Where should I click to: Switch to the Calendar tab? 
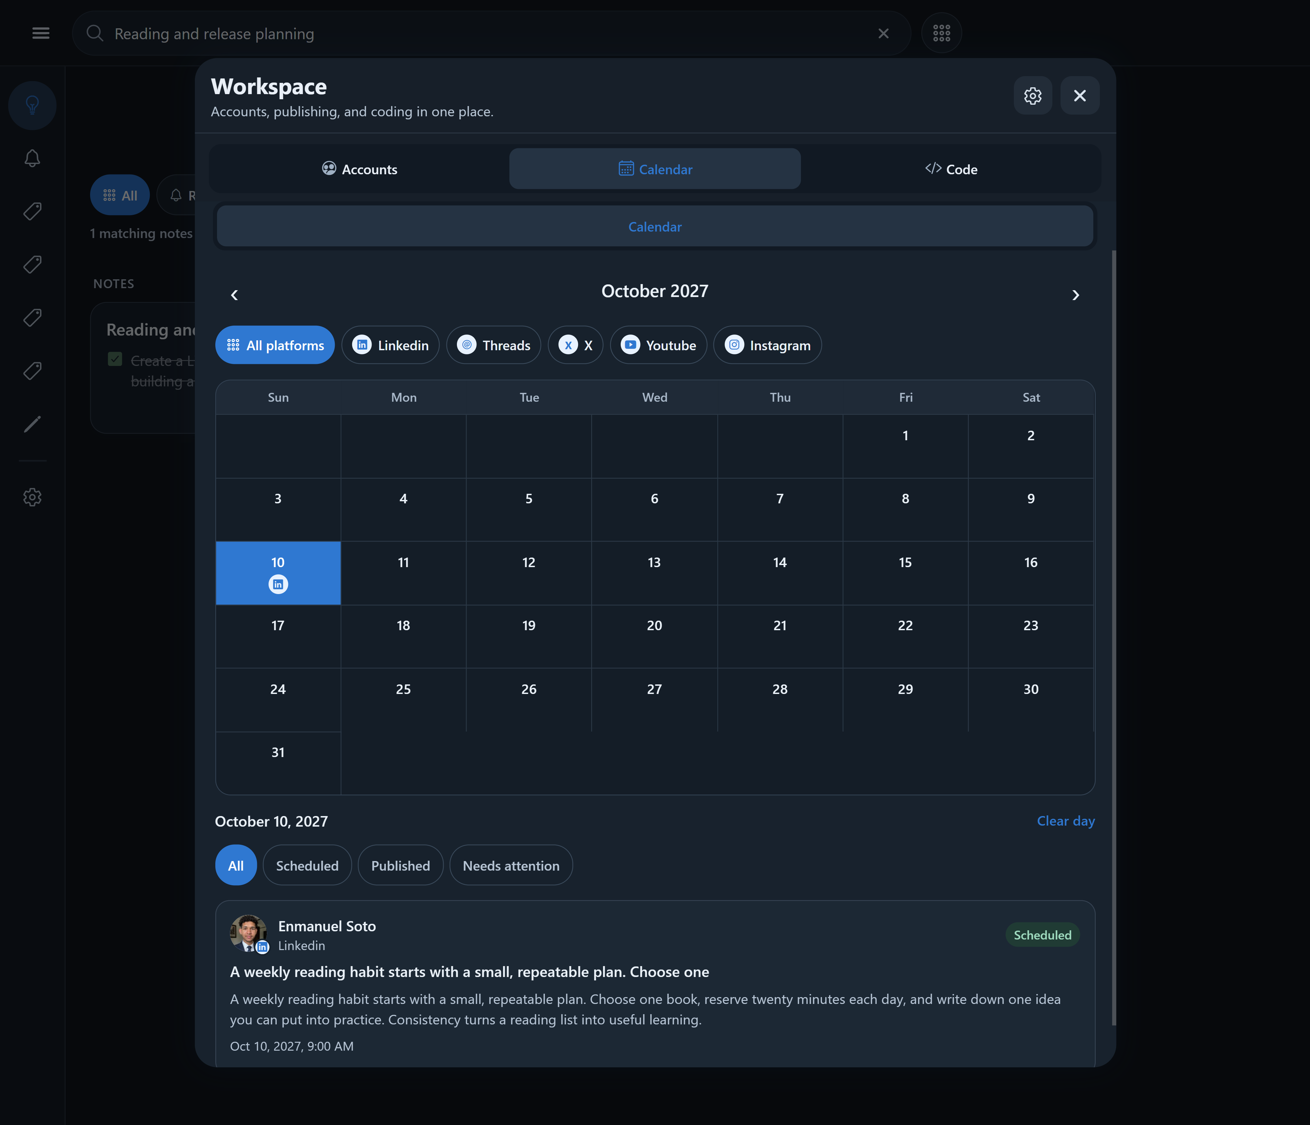[655, 169]
